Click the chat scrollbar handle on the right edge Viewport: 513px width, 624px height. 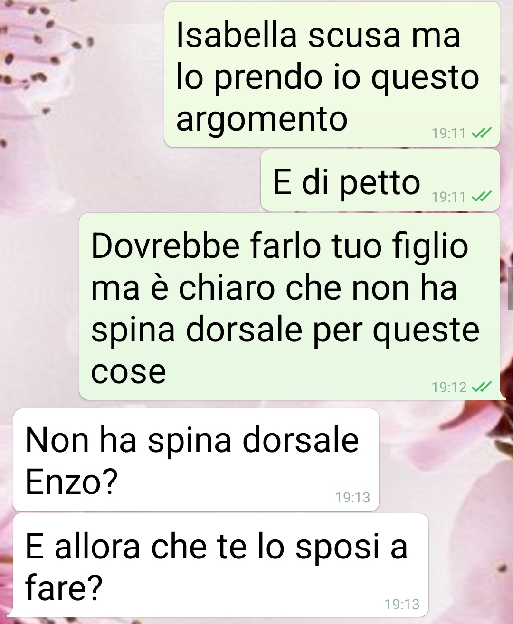[x=510, y=288]
